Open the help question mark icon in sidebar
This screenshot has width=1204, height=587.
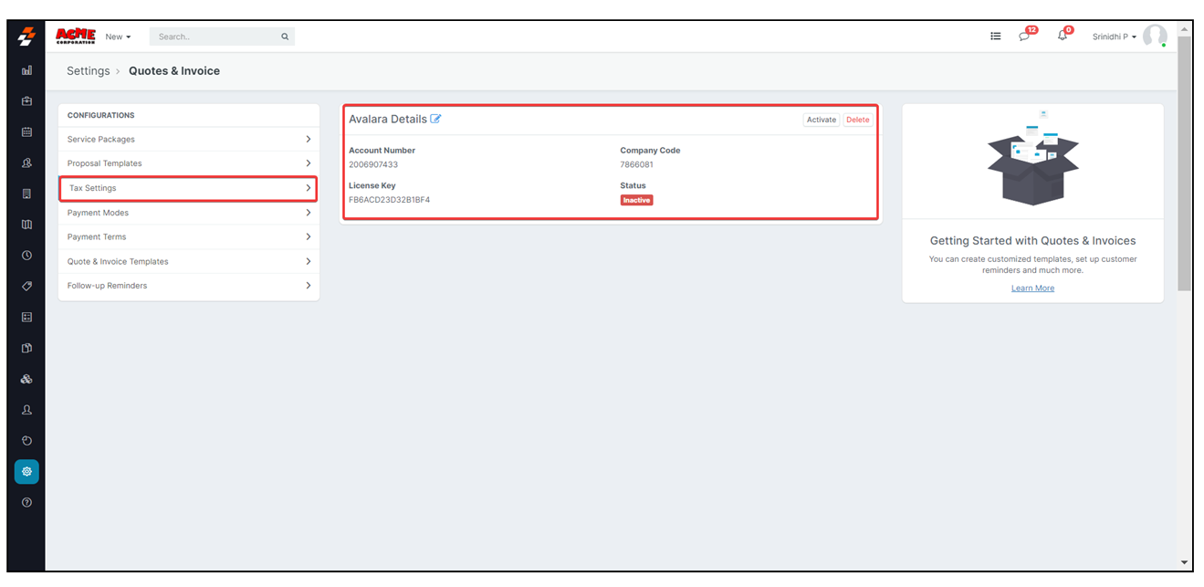coord(26,503)
